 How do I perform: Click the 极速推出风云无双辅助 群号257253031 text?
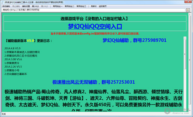tap(94, 82)
